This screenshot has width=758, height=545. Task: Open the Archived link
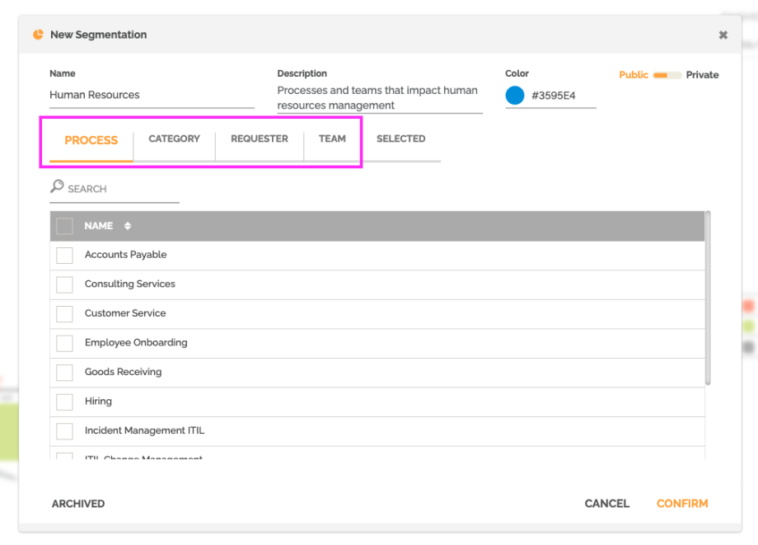click(x=78, y=504)
